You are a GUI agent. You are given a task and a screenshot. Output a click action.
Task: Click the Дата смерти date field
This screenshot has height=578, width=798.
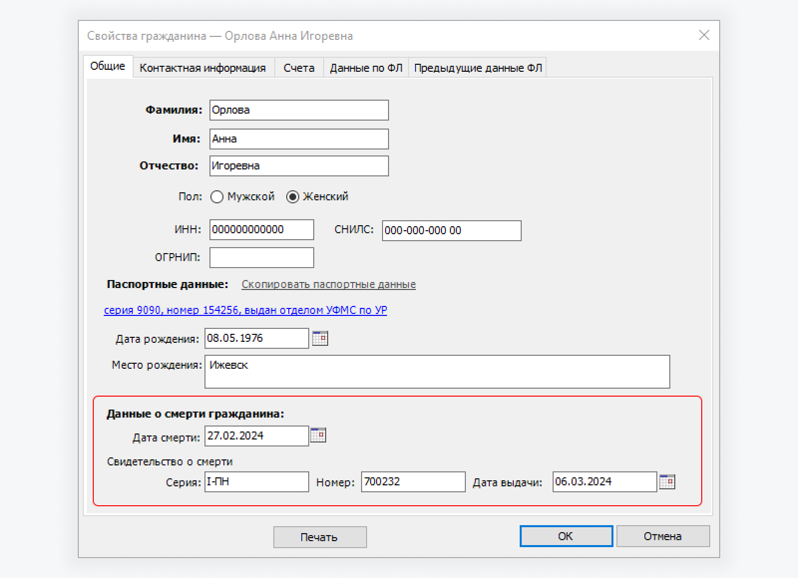(257, 436)
